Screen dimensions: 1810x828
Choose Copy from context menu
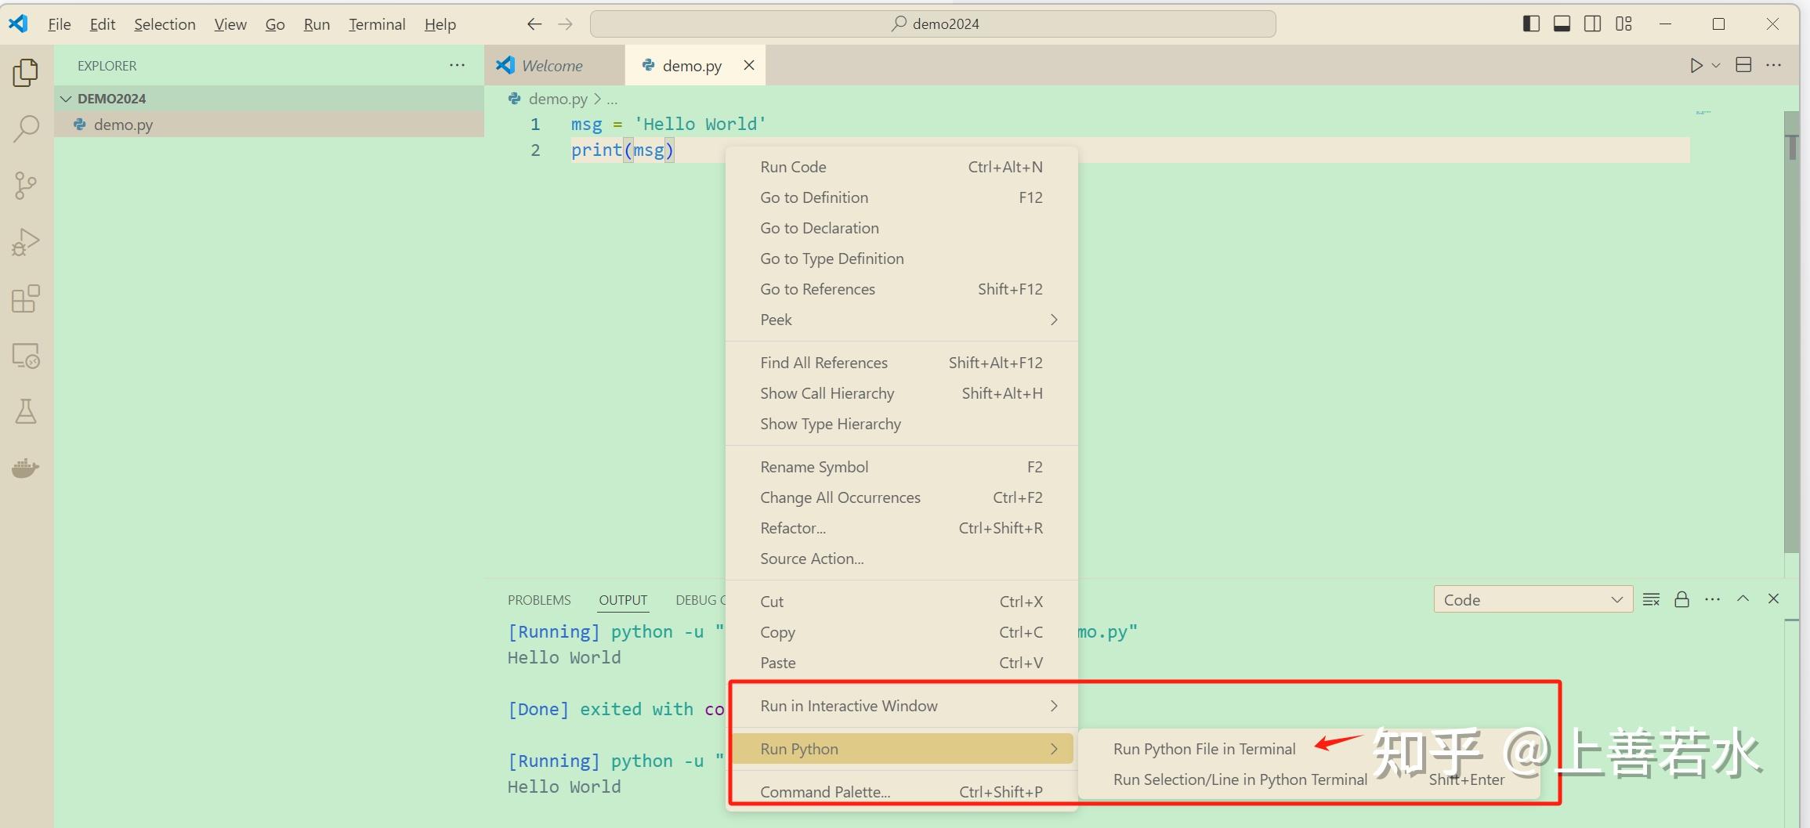click(x=901, y=632)
